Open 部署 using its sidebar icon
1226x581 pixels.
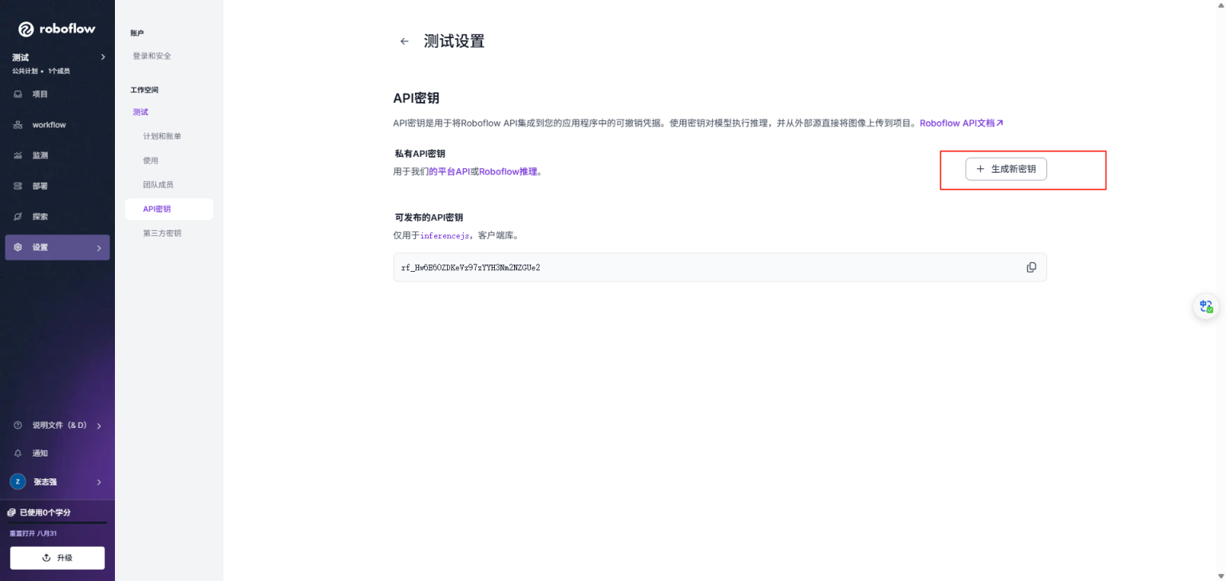(x=18, y=186)
